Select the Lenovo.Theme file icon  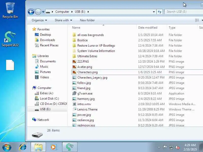74,109
